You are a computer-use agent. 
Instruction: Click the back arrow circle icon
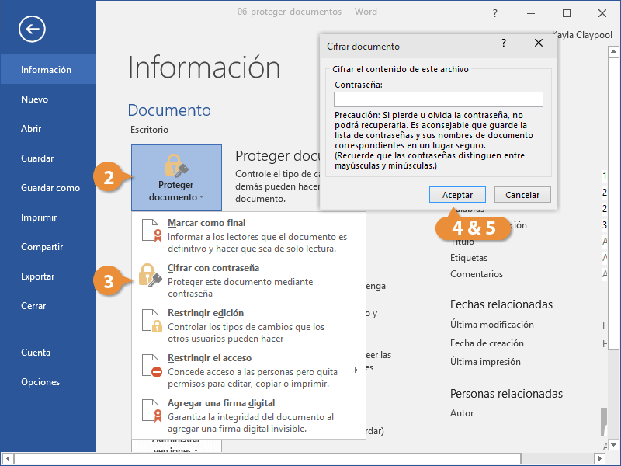coord(33,29)
